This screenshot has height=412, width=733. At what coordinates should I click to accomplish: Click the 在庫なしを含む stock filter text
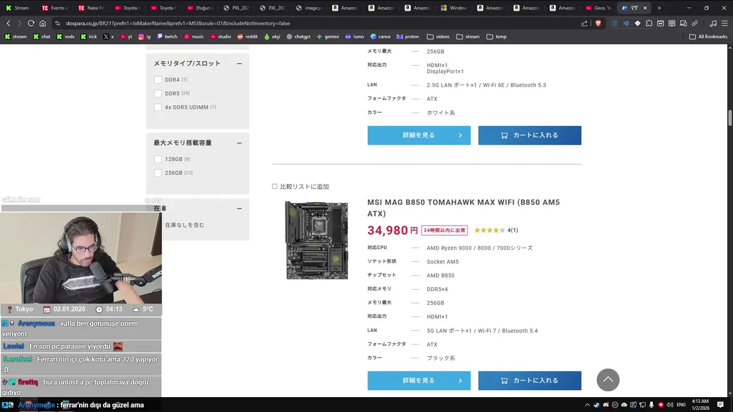(184, 225)
